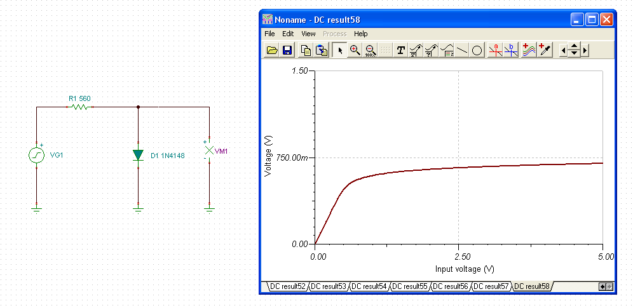Select the line drawing tool
This screenshot has width=633, height=308.
coord(462,50)
